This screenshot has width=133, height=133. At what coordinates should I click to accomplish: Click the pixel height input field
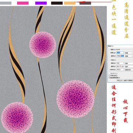120,56
